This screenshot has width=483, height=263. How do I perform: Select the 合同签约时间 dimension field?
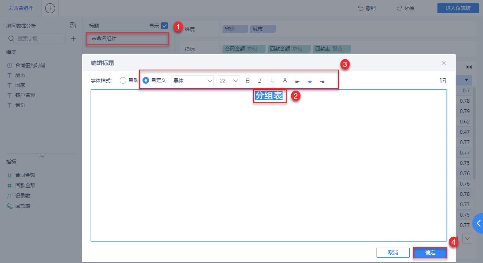tap(30, 65)
